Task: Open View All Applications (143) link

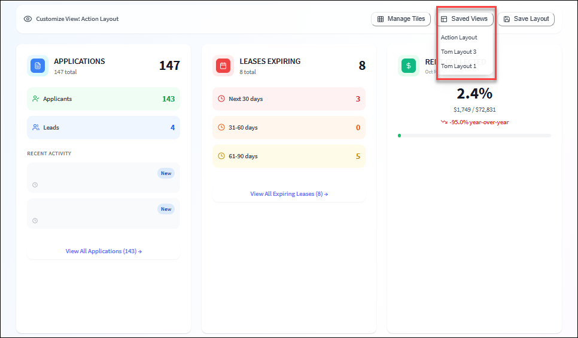Action: tap(104, 251)
